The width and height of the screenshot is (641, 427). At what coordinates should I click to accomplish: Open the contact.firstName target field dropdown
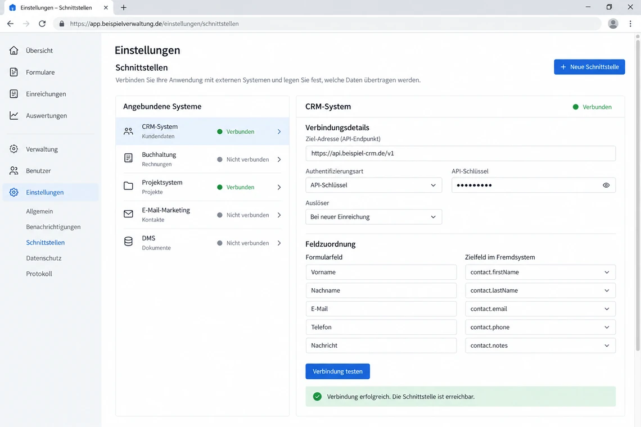(540, 272)
